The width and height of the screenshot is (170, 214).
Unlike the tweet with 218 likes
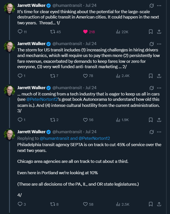point(86,32)
